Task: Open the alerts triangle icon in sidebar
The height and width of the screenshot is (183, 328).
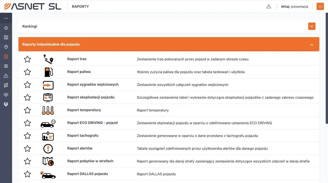Action: tap(6, 76)
